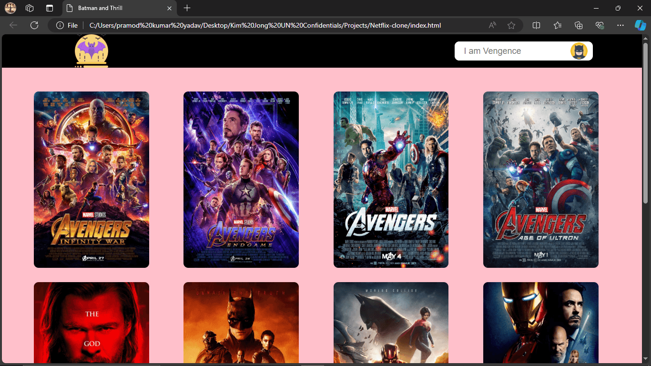Close the "Batman and Thrill" tab

169,8
